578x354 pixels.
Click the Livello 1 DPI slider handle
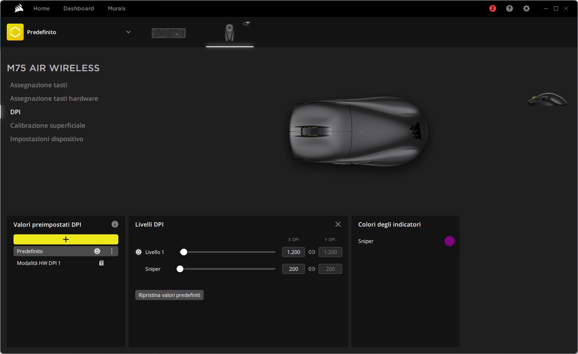183,252
